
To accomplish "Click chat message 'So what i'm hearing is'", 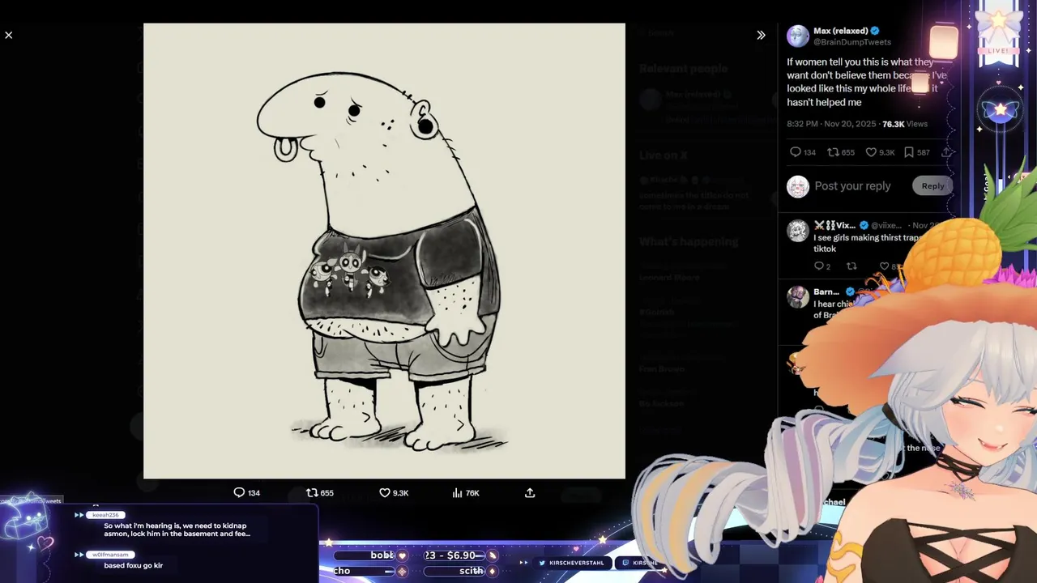I will tap(177, 530).
